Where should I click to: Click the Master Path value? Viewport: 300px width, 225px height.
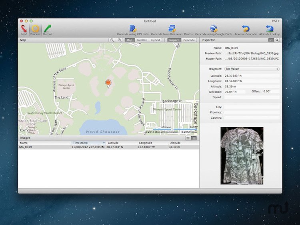coord(252,59)
